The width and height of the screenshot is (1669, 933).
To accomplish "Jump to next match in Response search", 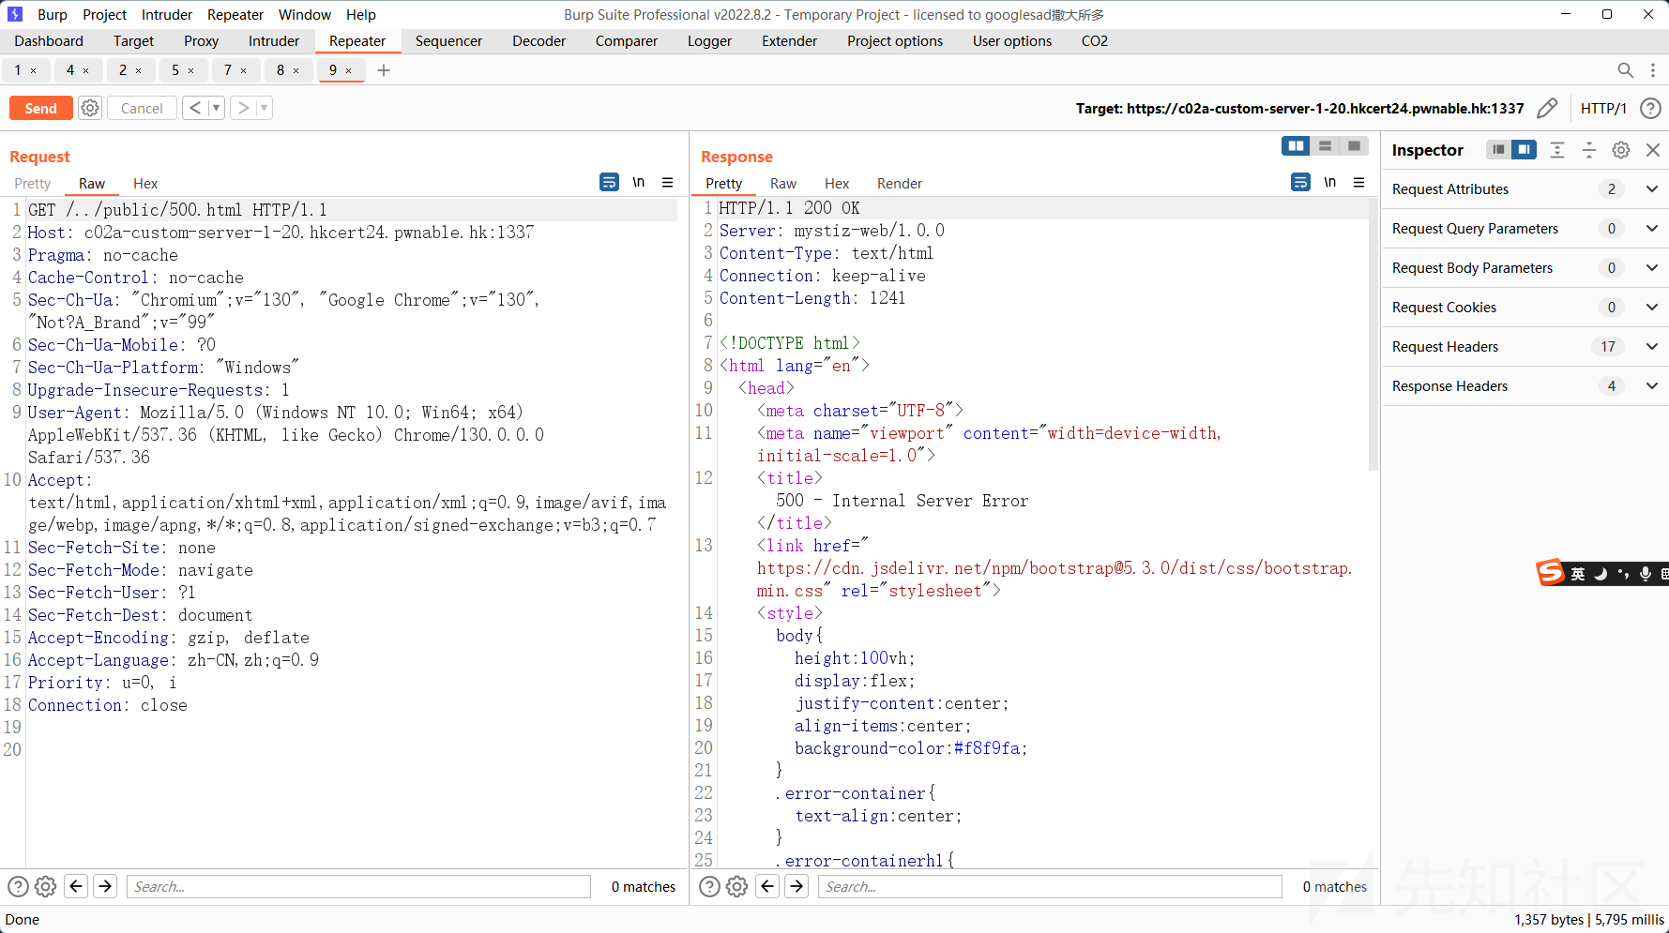I will click(x=797, y=886).
